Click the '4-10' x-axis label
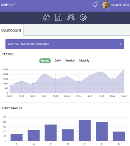Screen dimensions: 130x146 pos(90,96)
